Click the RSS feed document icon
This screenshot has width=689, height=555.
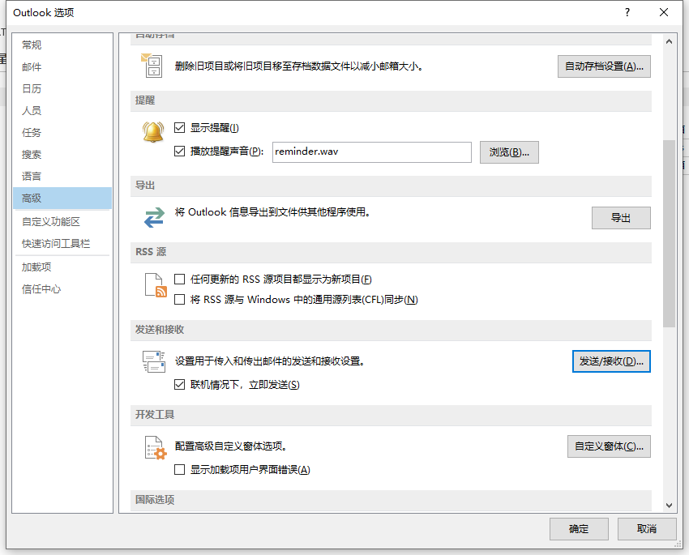(x=156, y=285)
